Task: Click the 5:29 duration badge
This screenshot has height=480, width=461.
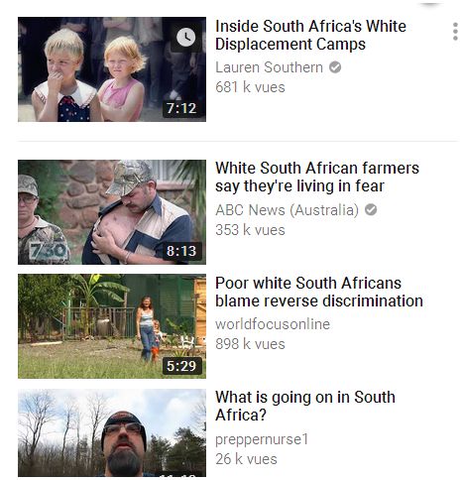Action: [x=181, y=366]
